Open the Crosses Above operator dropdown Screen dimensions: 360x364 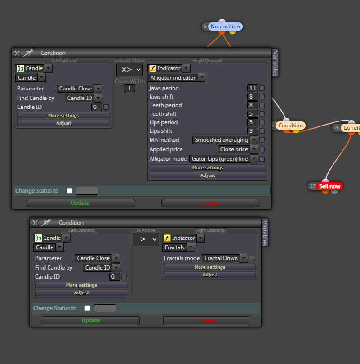point(130,69)
